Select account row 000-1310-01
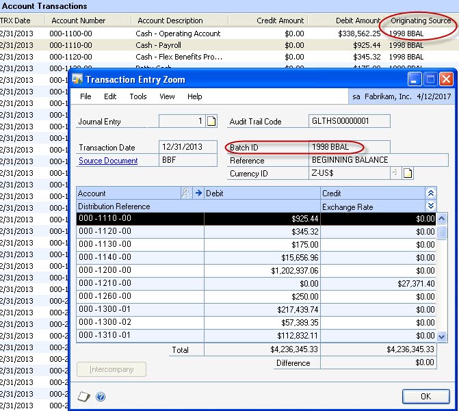Viewport: 459px width, 411px height. click(256, 336)
